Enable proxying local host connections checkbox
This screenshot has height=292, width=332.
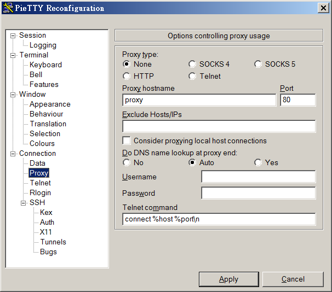pyautogui.click(x=127, y=141)
